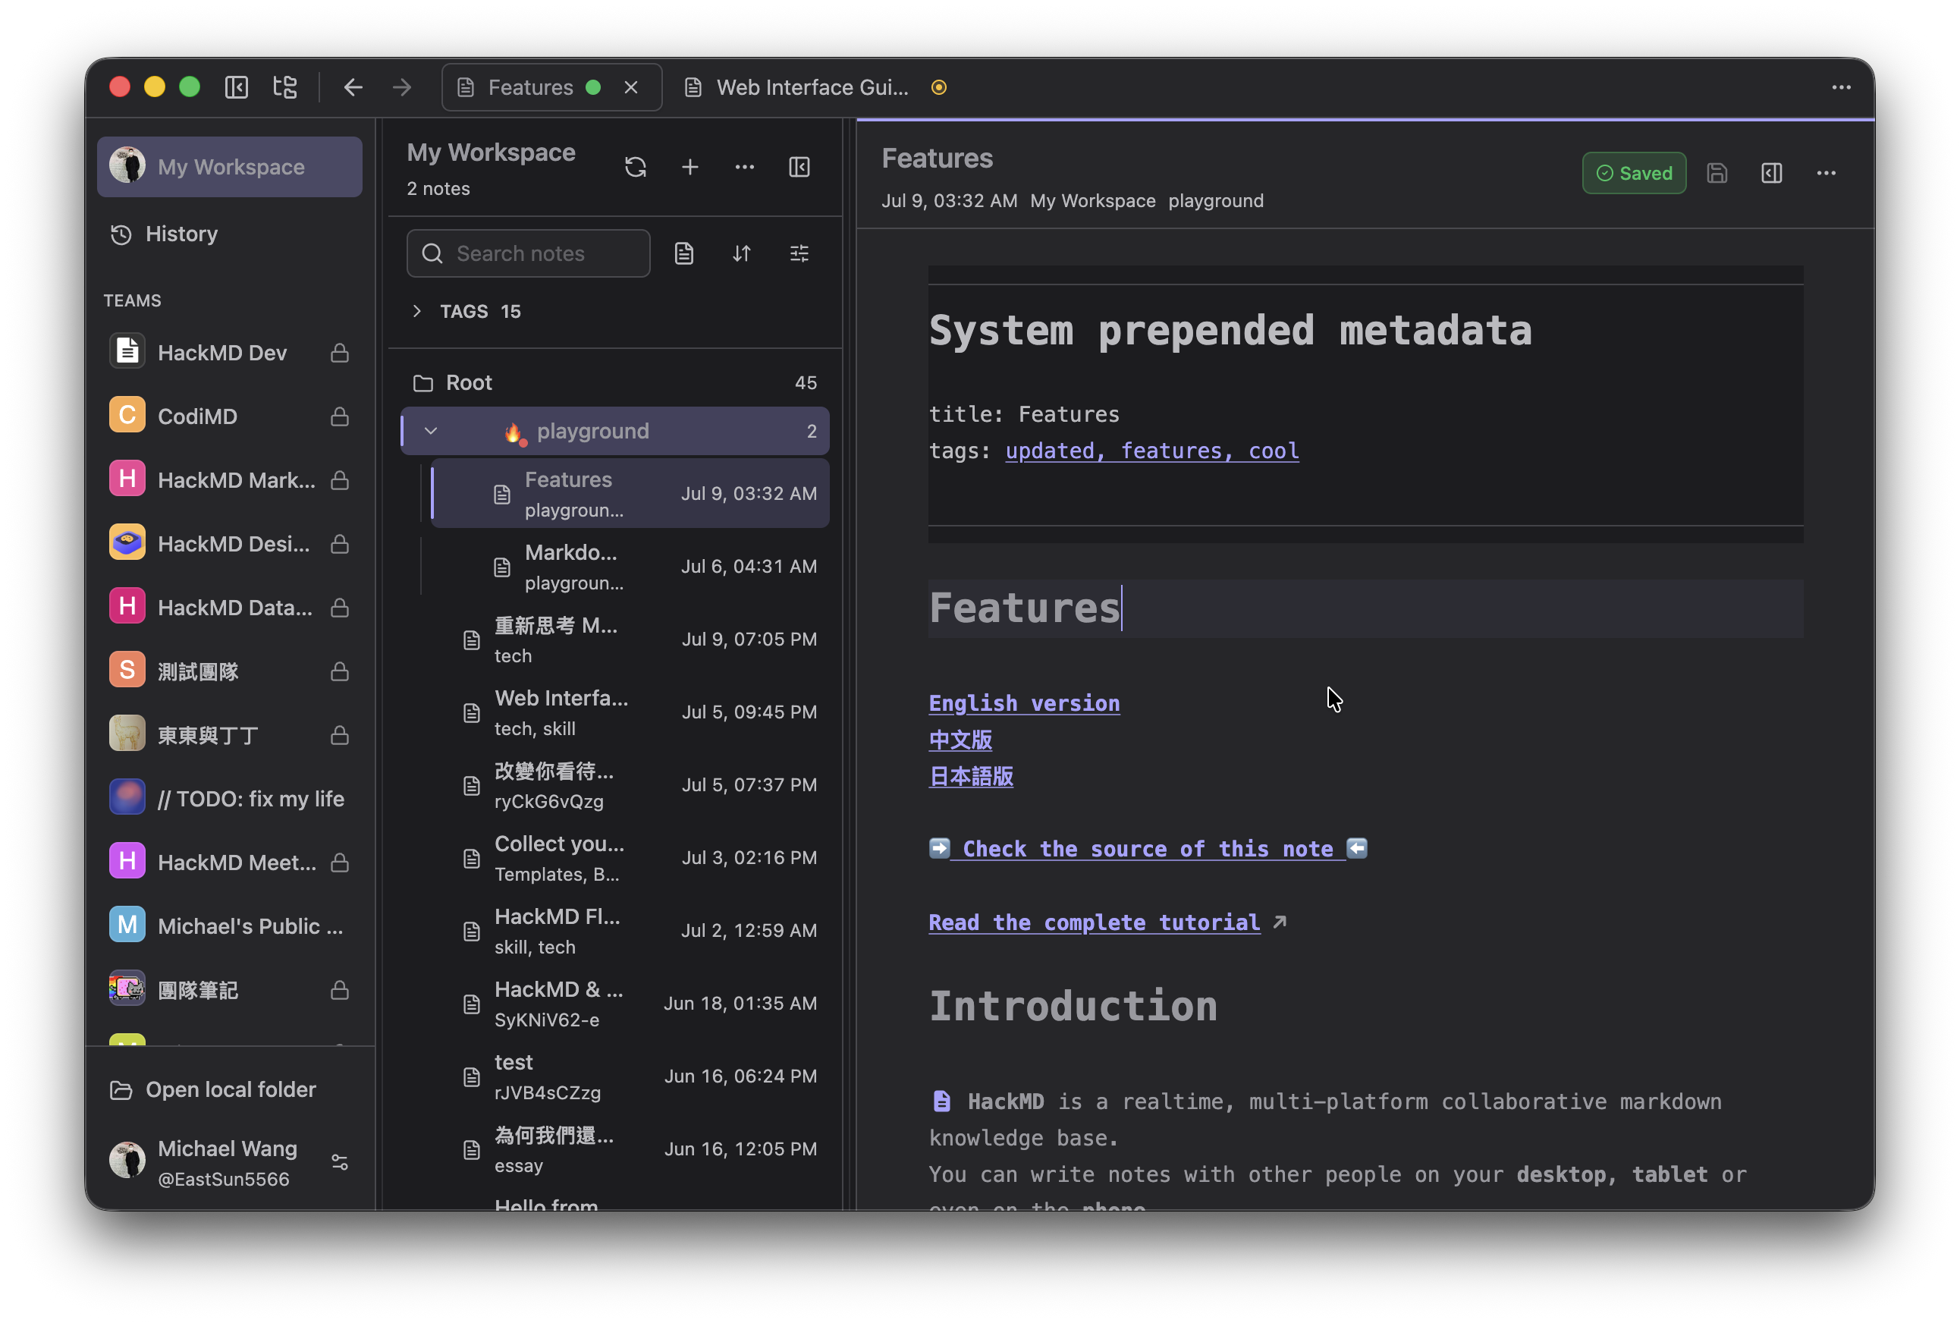Toggle the split view panel icon in note header

[x=1772, y=173]
